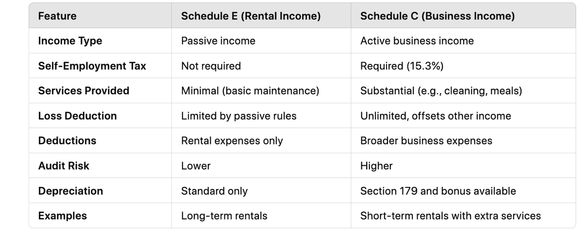This screenshot has width=582, height=233.
Task: Click the Examples row label
Action: (x=62, y=216)
